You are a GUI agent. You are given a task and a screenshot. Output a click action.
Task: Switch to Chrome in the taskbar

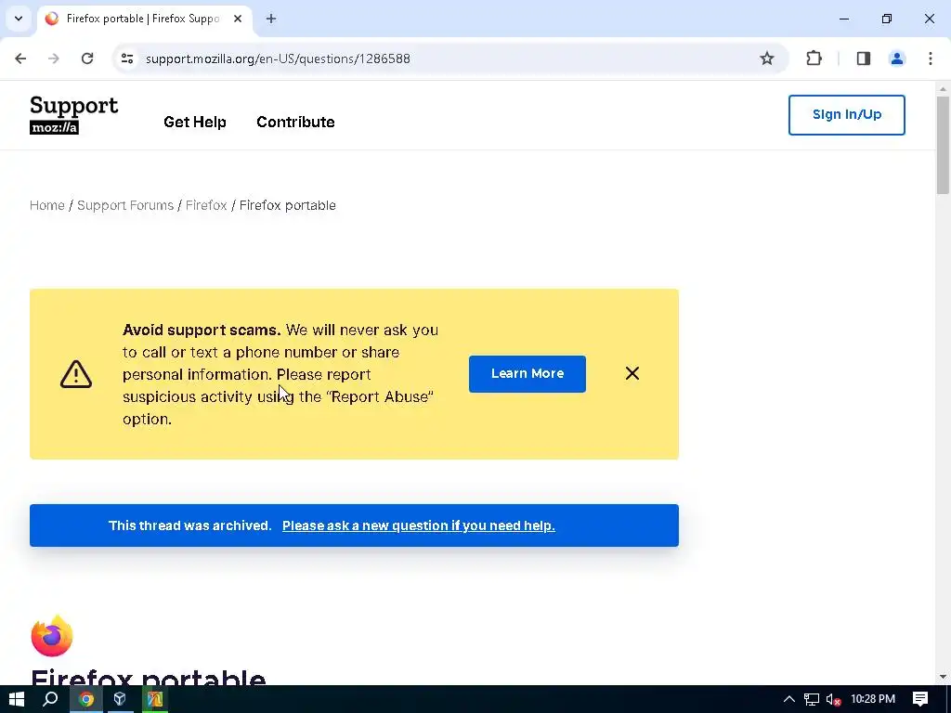coord(86,699)
